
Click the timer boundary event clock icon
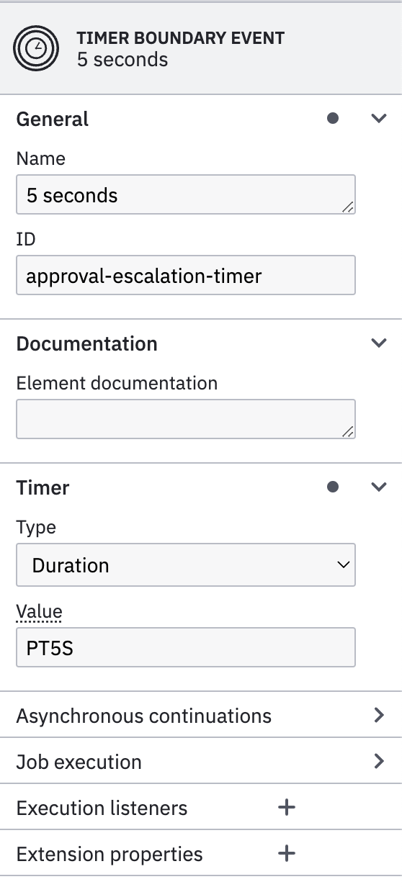(x=33, y=48)
